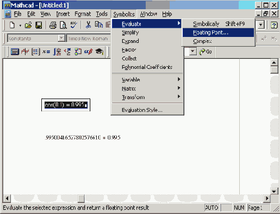The height and width of the screenshot is (214, 280).
Task: Open the Window menu
Action: [x=148, y=14]
